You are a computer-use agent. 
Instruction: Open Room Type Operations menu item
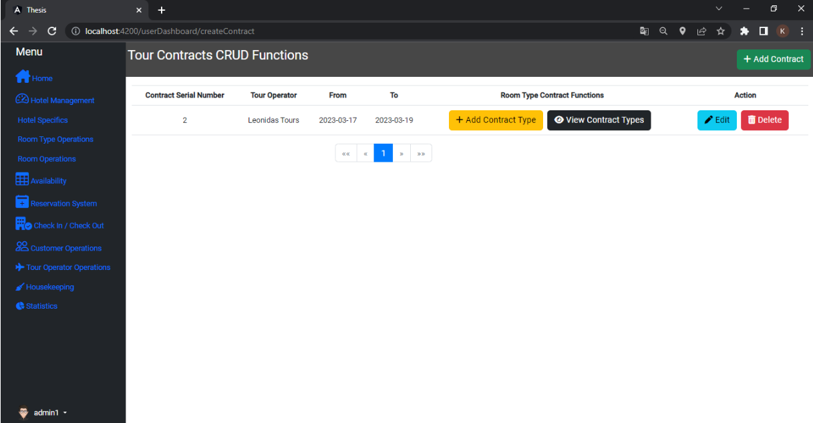click(55, 140)
